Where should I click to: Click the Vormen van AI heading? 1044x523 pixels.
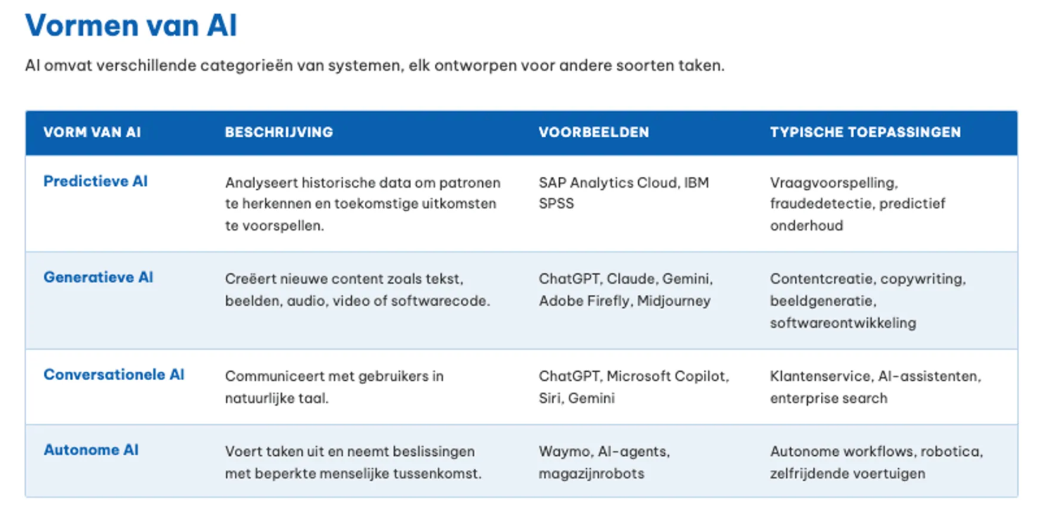pyautogui.click(x=131, y=26)
